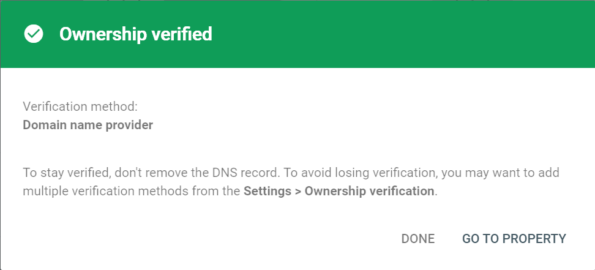Screen dimensions: 595x270
Task: Click "Ownership verification" at the paragraph end
Action: 369,191
